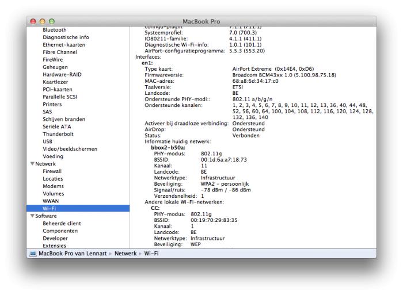The height and width of the screenshot is (295, 403).
Task: Select the highlighted Wi-Fi row
Action: [x=78, y=208]
